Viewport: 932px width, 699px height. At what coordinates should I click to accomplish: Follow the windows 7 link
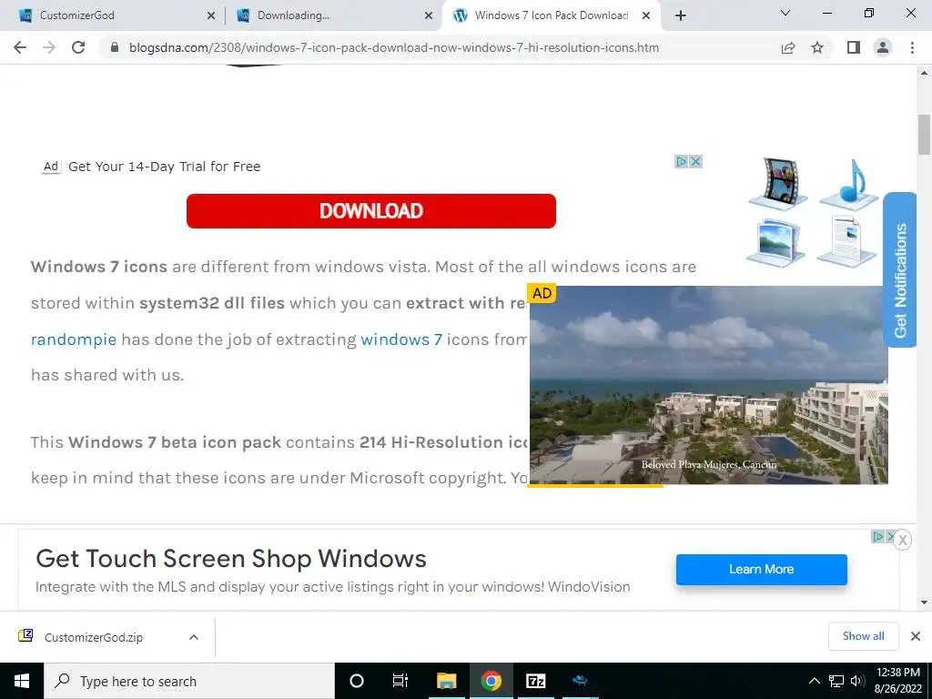click(401, 339)
